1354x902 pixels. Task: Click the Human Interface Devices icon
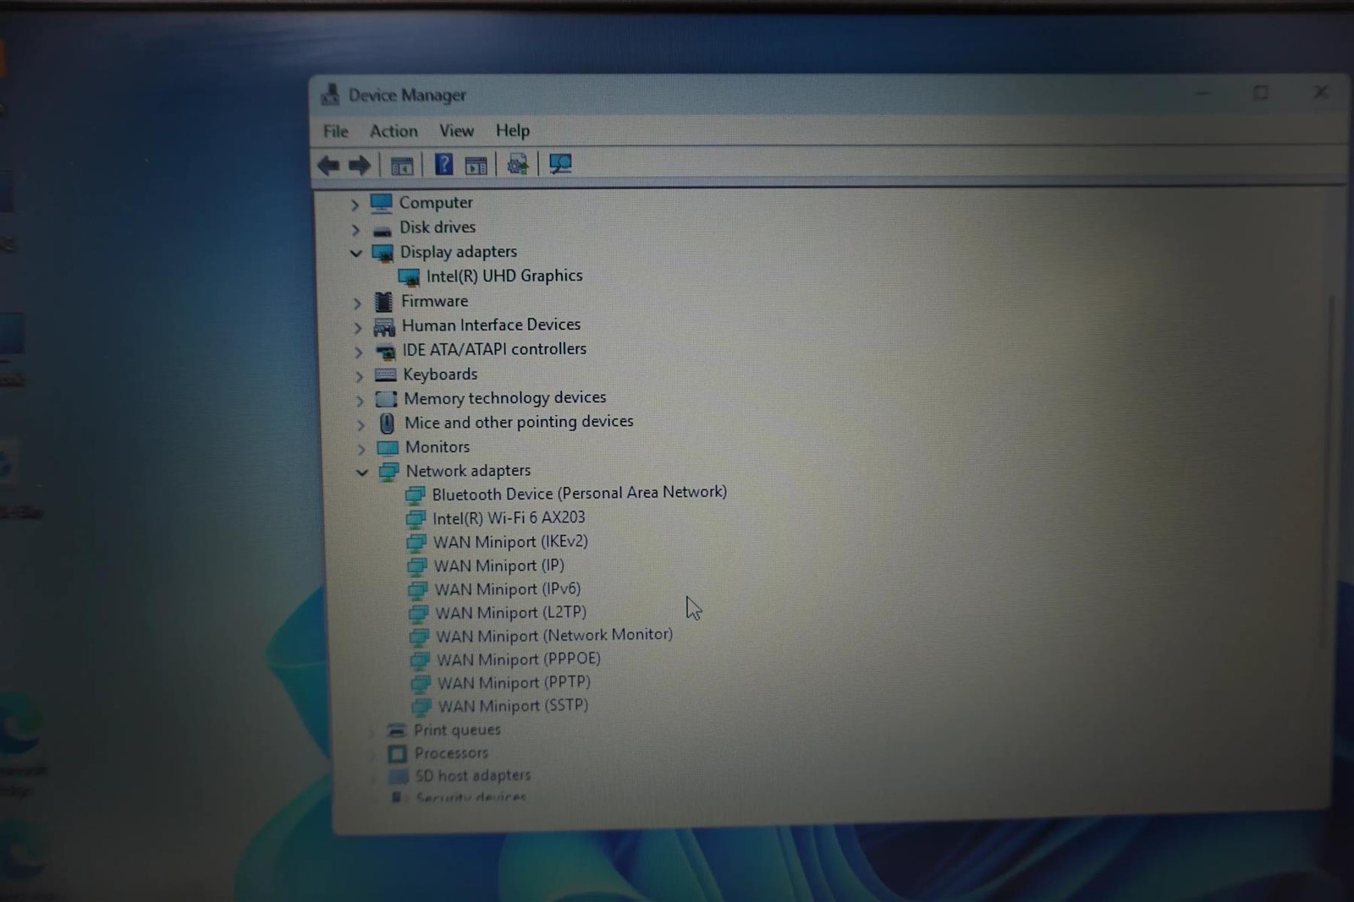tap(384, 326)
